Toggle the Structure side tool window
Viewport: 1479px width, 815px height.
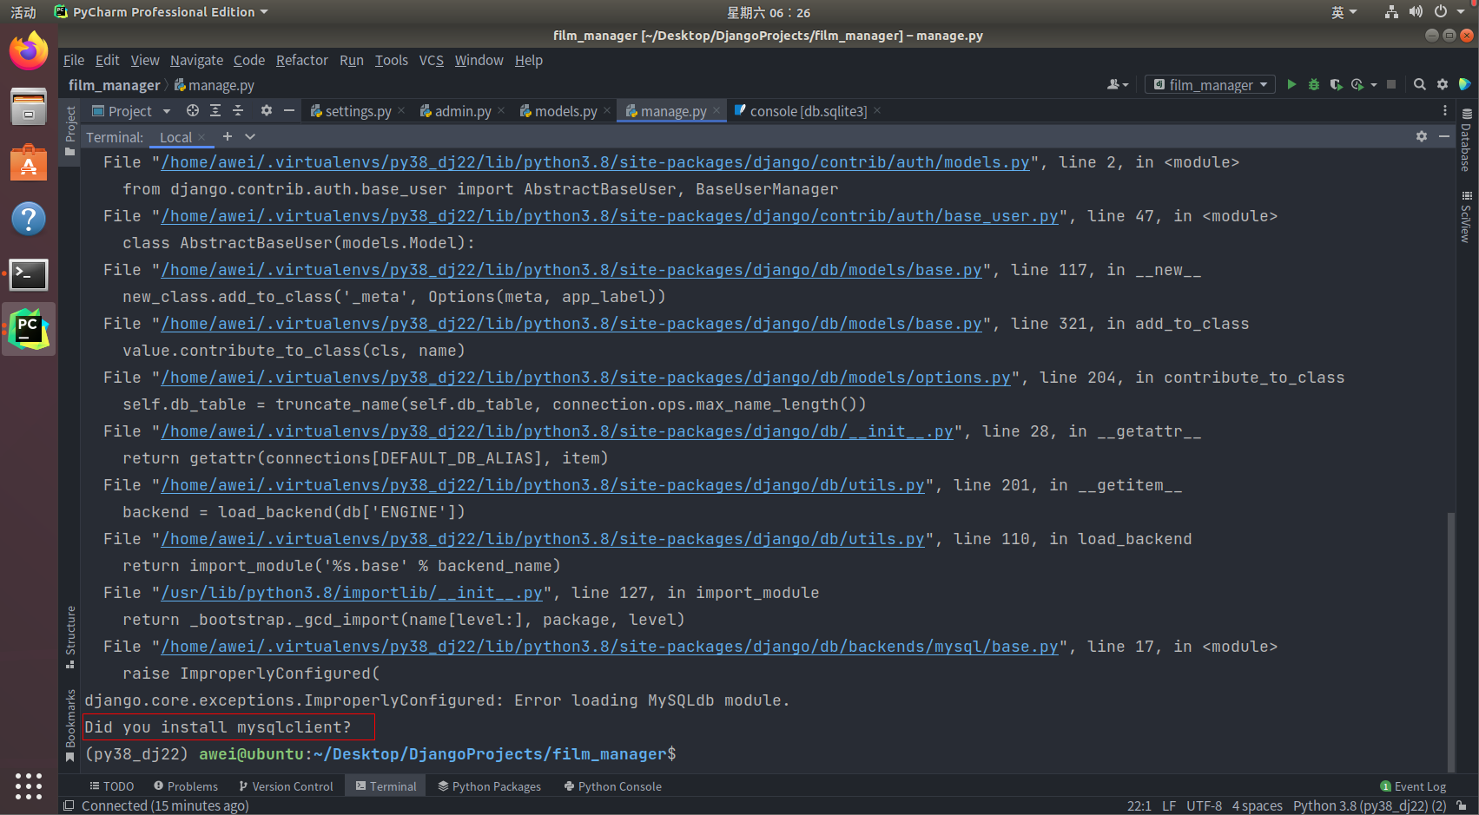[x=70, y=637]
